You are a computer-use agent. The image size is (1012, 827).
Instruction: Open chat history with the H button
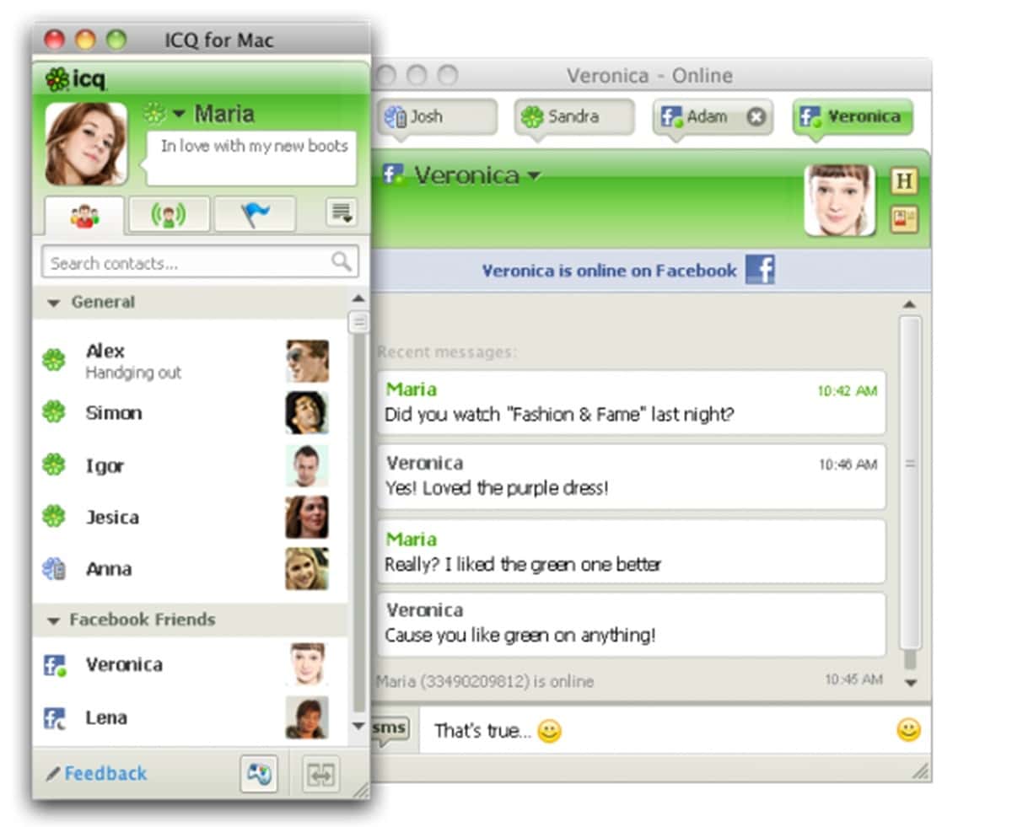pos(904,181)
